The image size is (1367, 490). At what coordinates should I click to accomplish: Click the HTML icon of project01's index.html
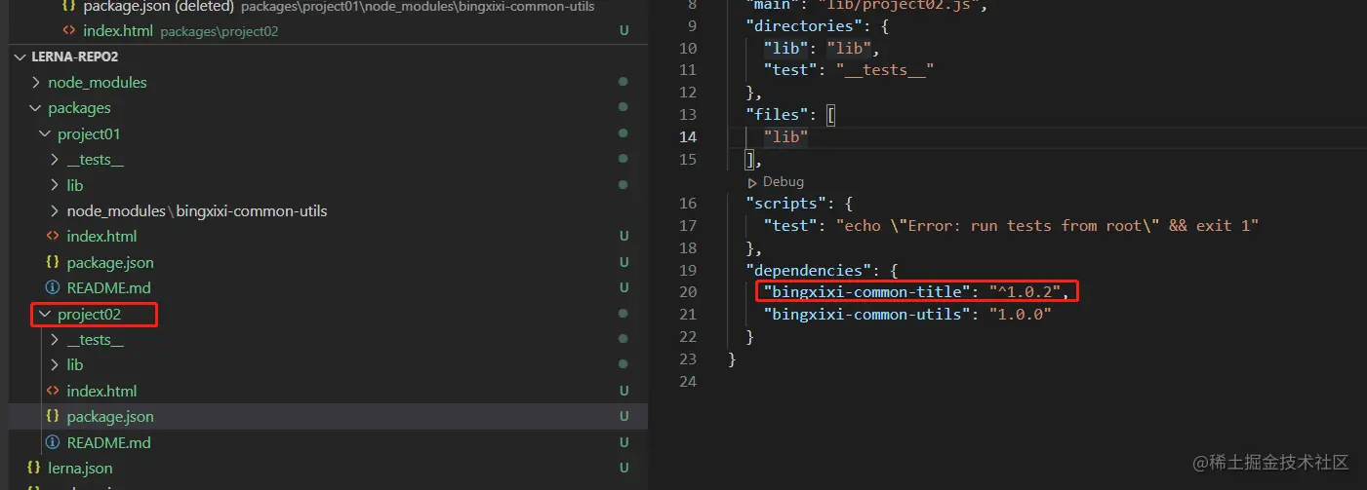pos(53,237)
